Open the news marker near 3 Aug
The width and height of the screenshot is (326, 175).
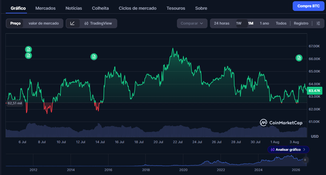tap(299, 58)
